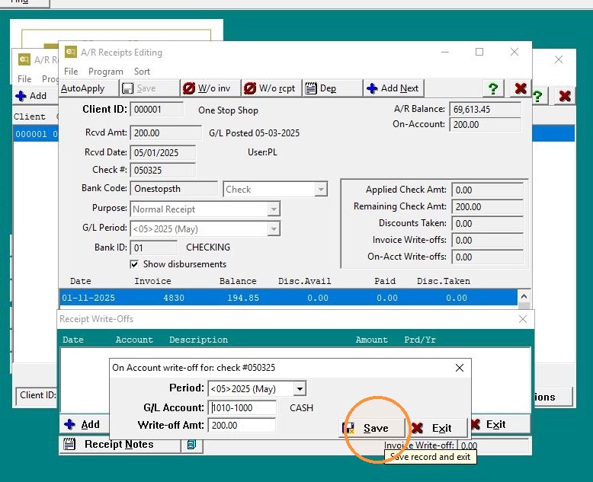Click the Client ID field
The image size is (593, 482).
click(x=156, y=110)
